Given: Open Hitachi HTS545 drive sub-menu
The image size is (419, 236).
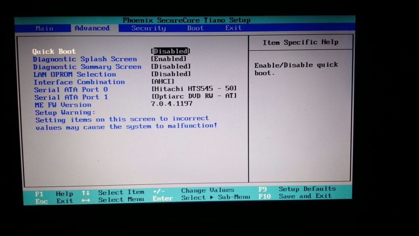Looking at the screenshot, I should click(194, 88).
